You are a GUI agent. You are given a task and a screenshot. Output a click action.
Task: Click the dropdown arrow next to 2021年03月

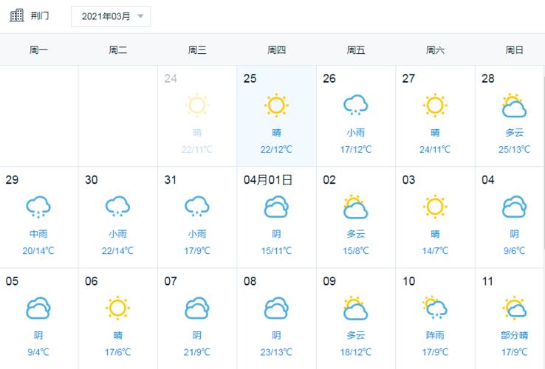pyautogui.click(x=140, y=16)
